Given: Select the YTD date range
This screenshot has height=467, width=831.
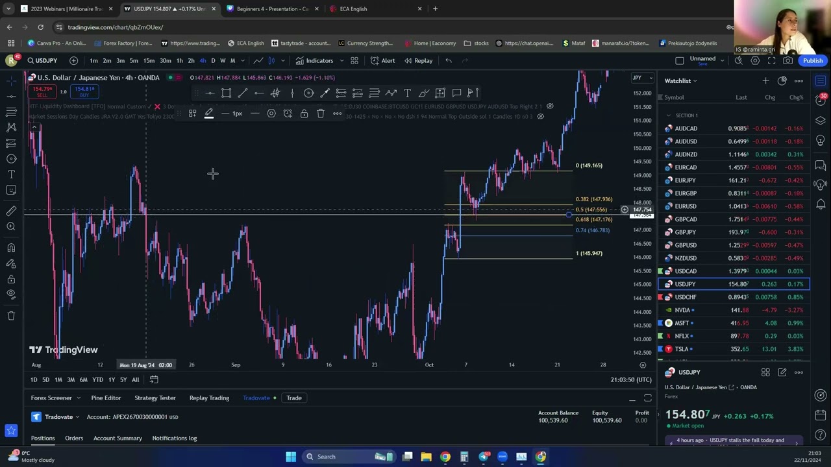Looking at the screenshot, I should click(x=97, y=379).
